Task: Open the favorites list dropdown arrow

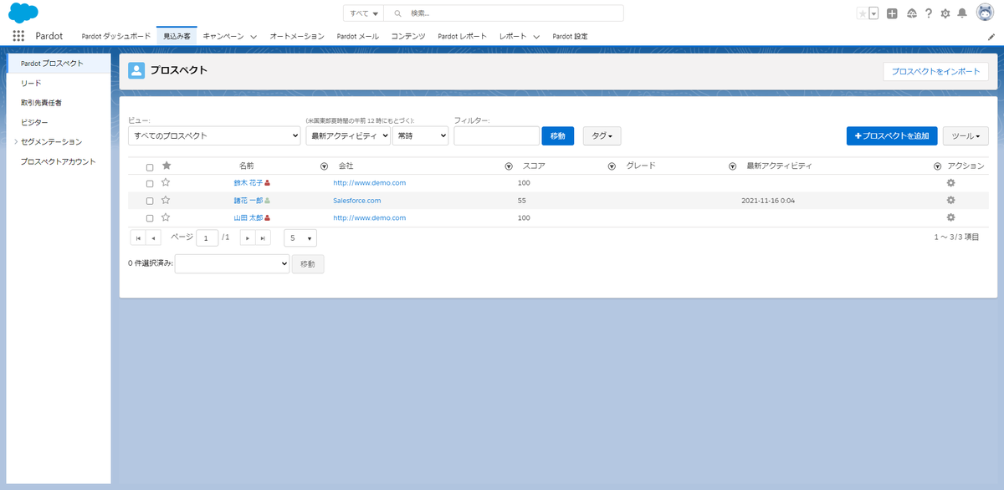Action: coord(873,13)
